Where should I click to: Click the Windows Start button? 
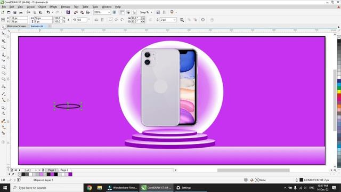click(x=5, y=188)
